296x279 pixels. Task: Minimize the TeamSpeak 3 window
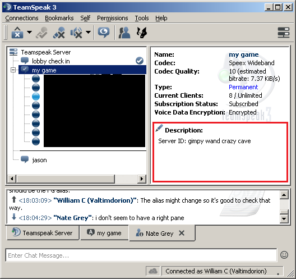[269, 7]
